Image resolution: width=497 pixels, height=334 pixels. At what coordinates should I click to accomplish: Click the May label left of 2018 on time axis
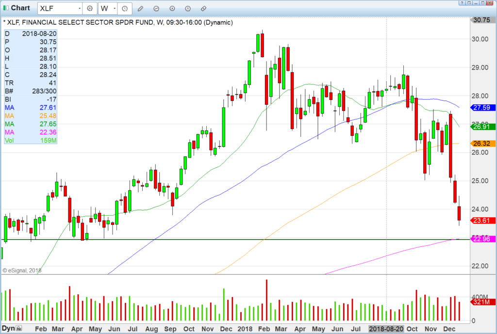click(x=96, y=329)
